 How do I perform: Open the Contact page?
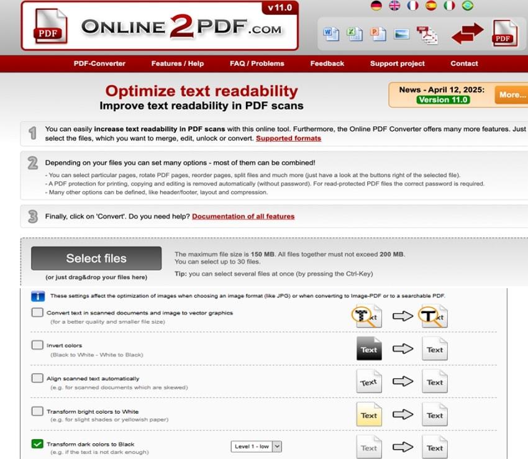tap(464, 63)
